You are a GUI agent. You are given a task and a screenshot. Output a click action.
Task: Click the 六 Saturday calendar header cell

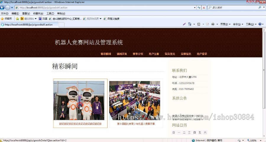(205, 133)
